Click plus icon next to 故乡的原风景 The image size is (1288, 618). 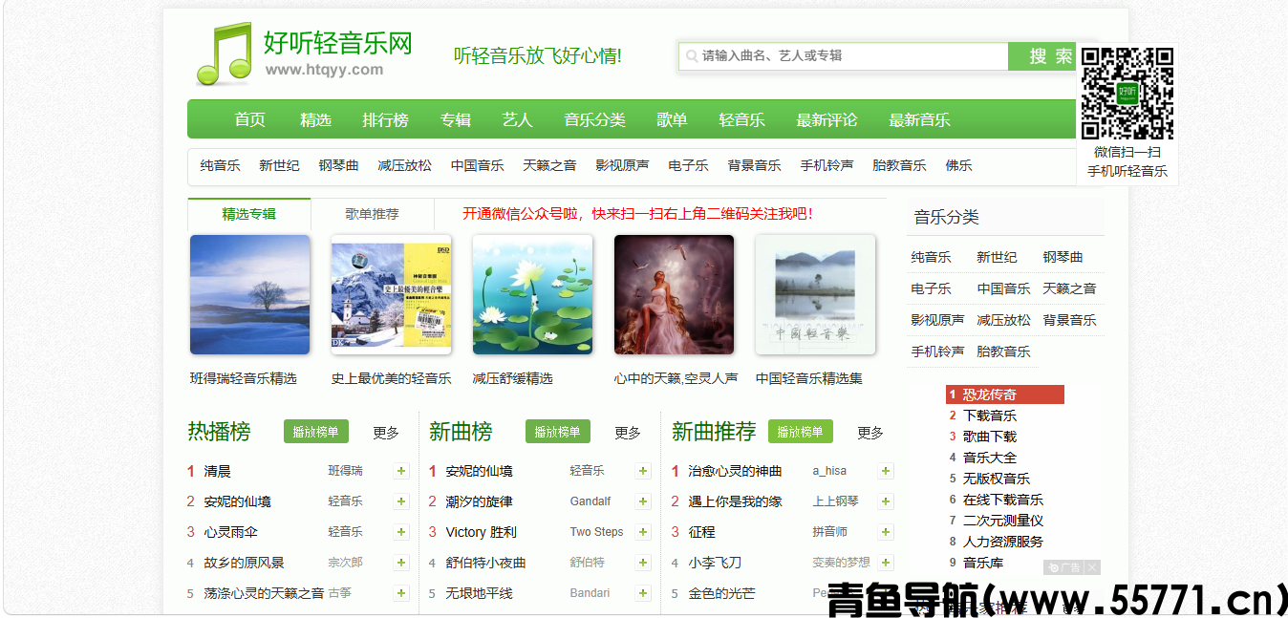click(x=401, y=563)
